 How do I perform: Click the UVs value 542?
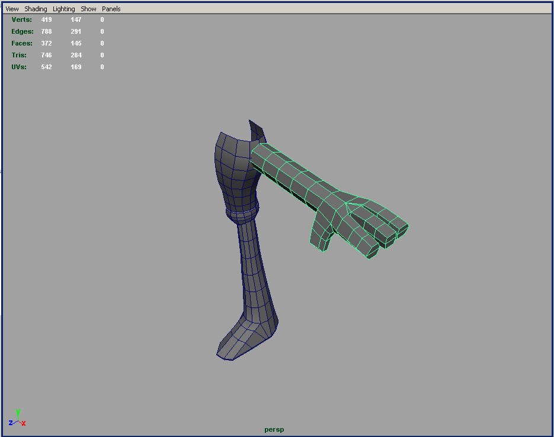click(46, 67)
